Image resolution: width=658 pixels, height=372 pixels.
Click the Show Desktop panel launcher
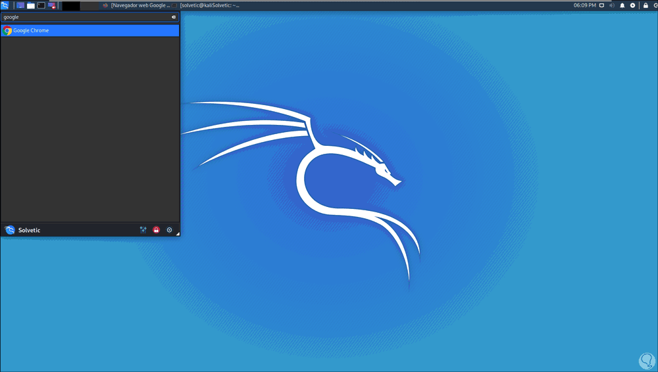pos(20,5)
